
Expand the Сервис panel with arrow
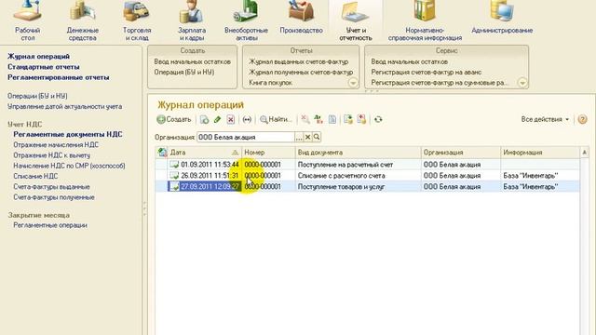522,83
